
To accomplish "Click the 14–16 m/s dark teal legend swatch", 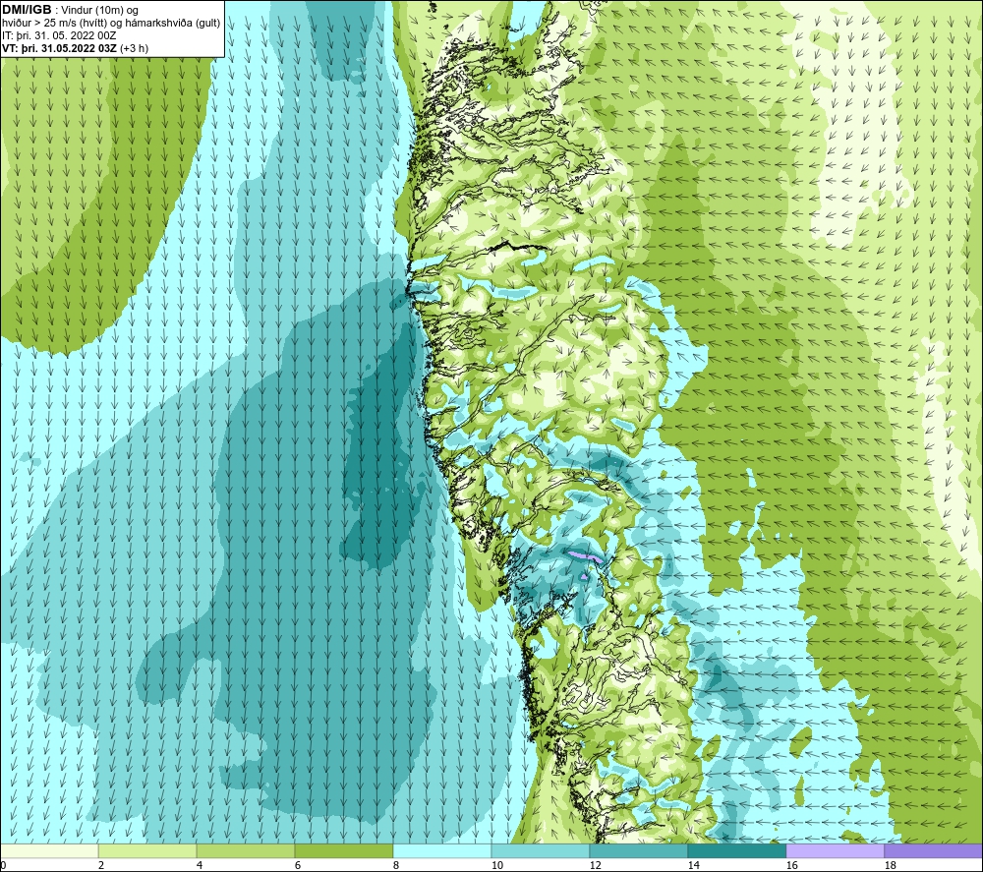I will (x=736, y=850).
